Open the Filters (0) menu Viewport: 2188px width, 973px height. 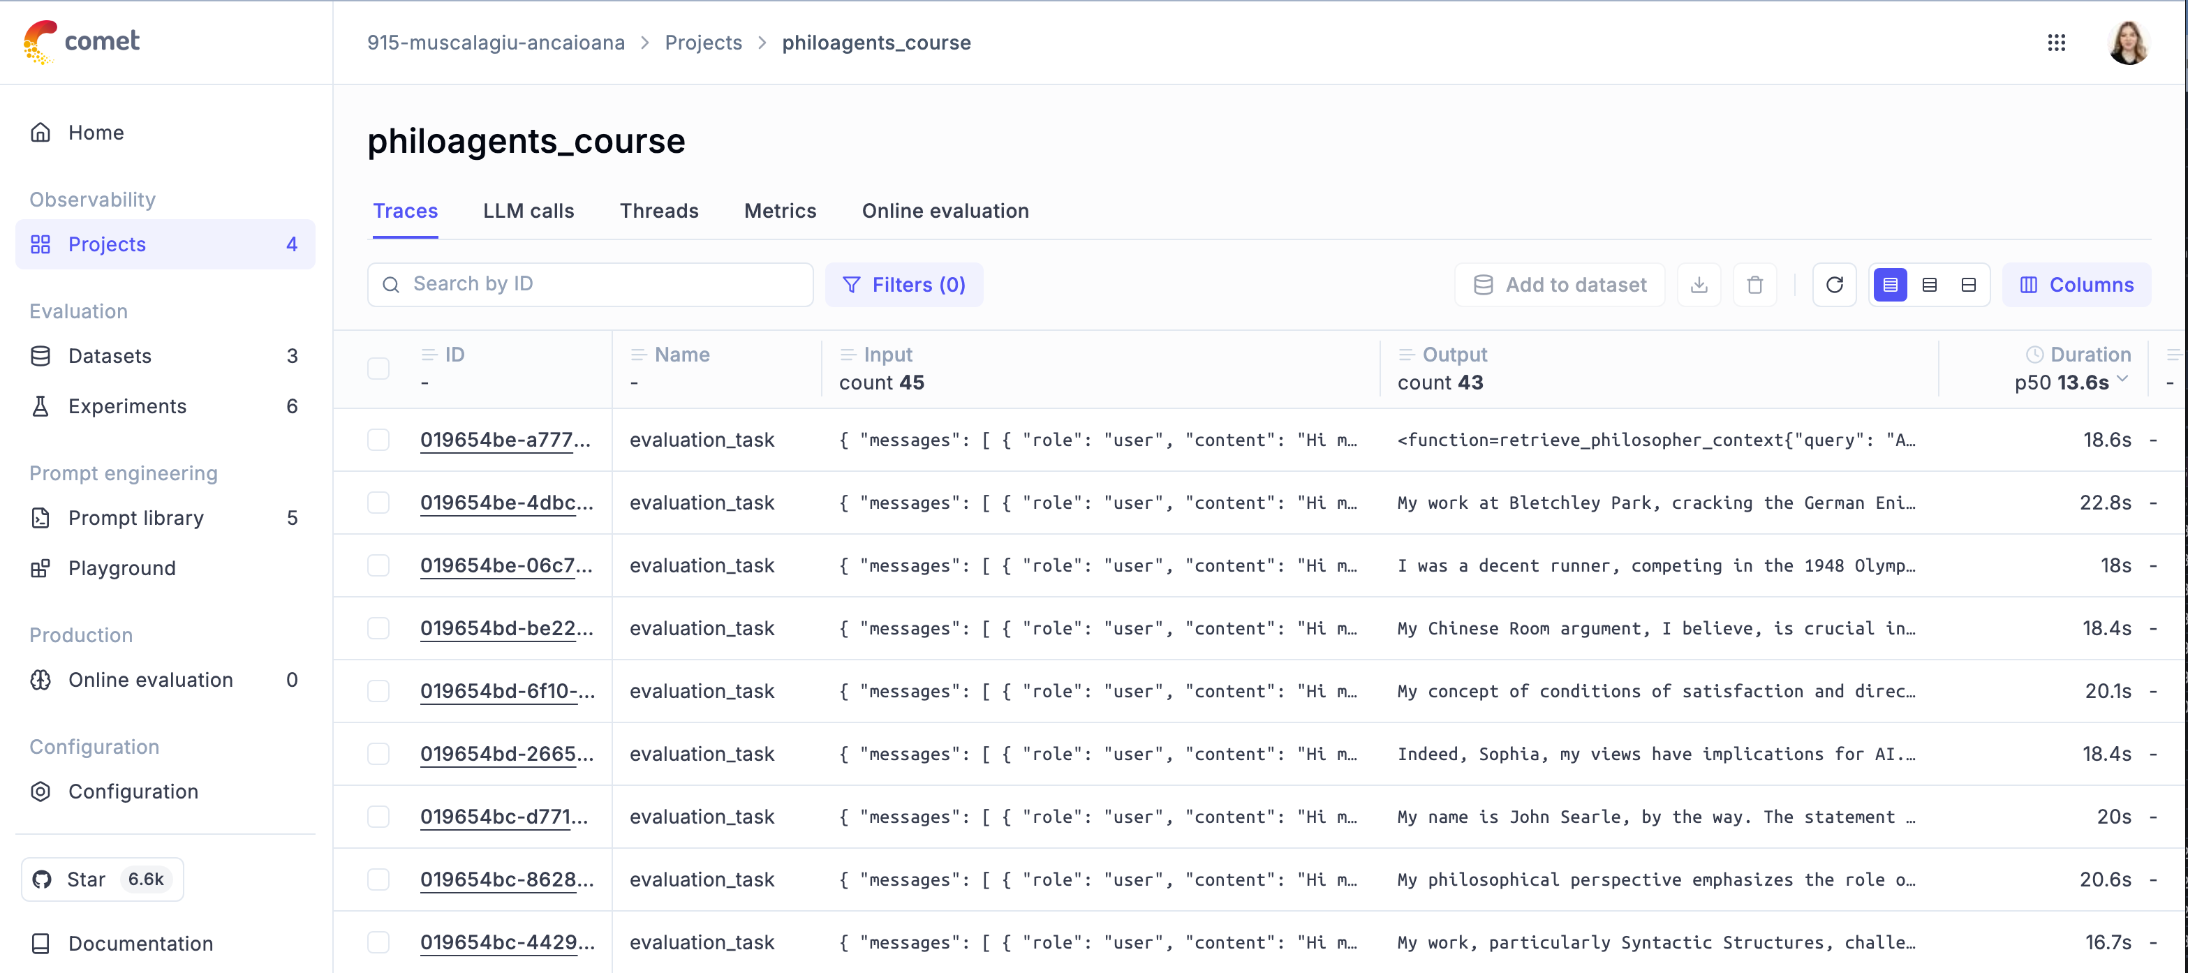903,284
